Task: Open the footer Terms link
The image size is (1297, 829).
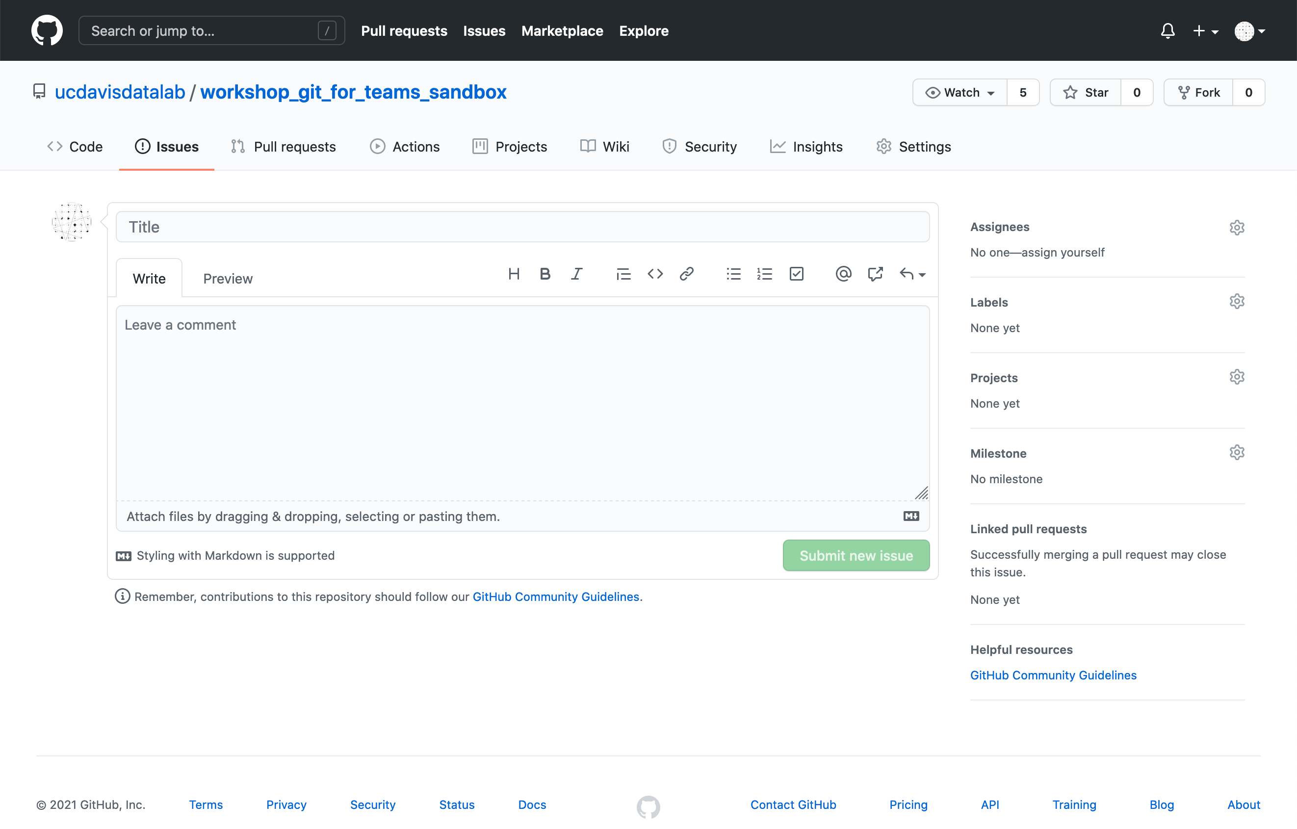Action: [x=206, y=804]
